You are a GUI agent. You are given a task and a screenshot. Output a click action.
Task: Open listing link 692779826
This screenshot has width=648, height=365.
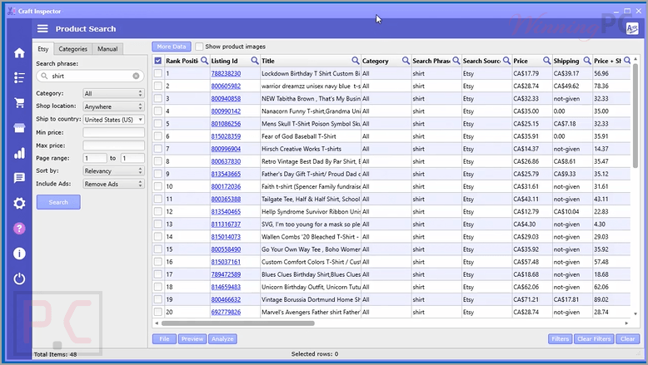click(226, 313)
